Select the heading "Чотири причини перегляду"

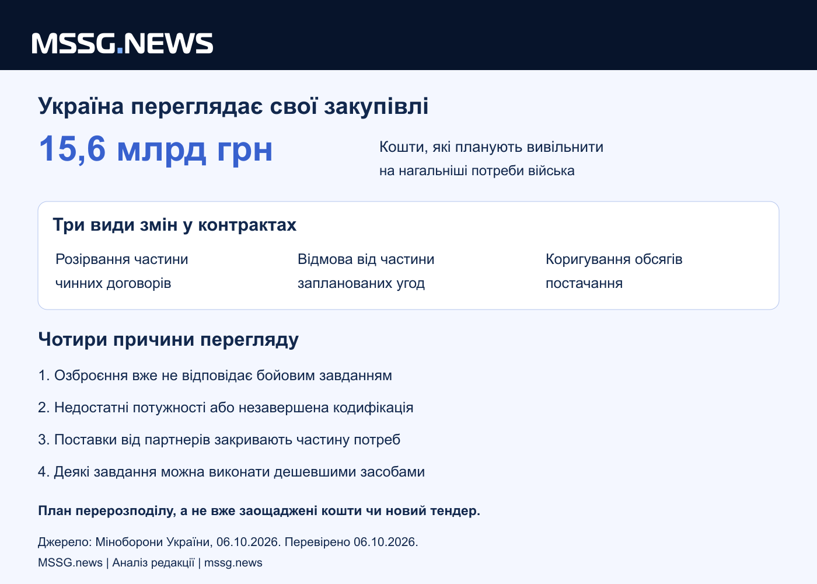tap(169, 339)
